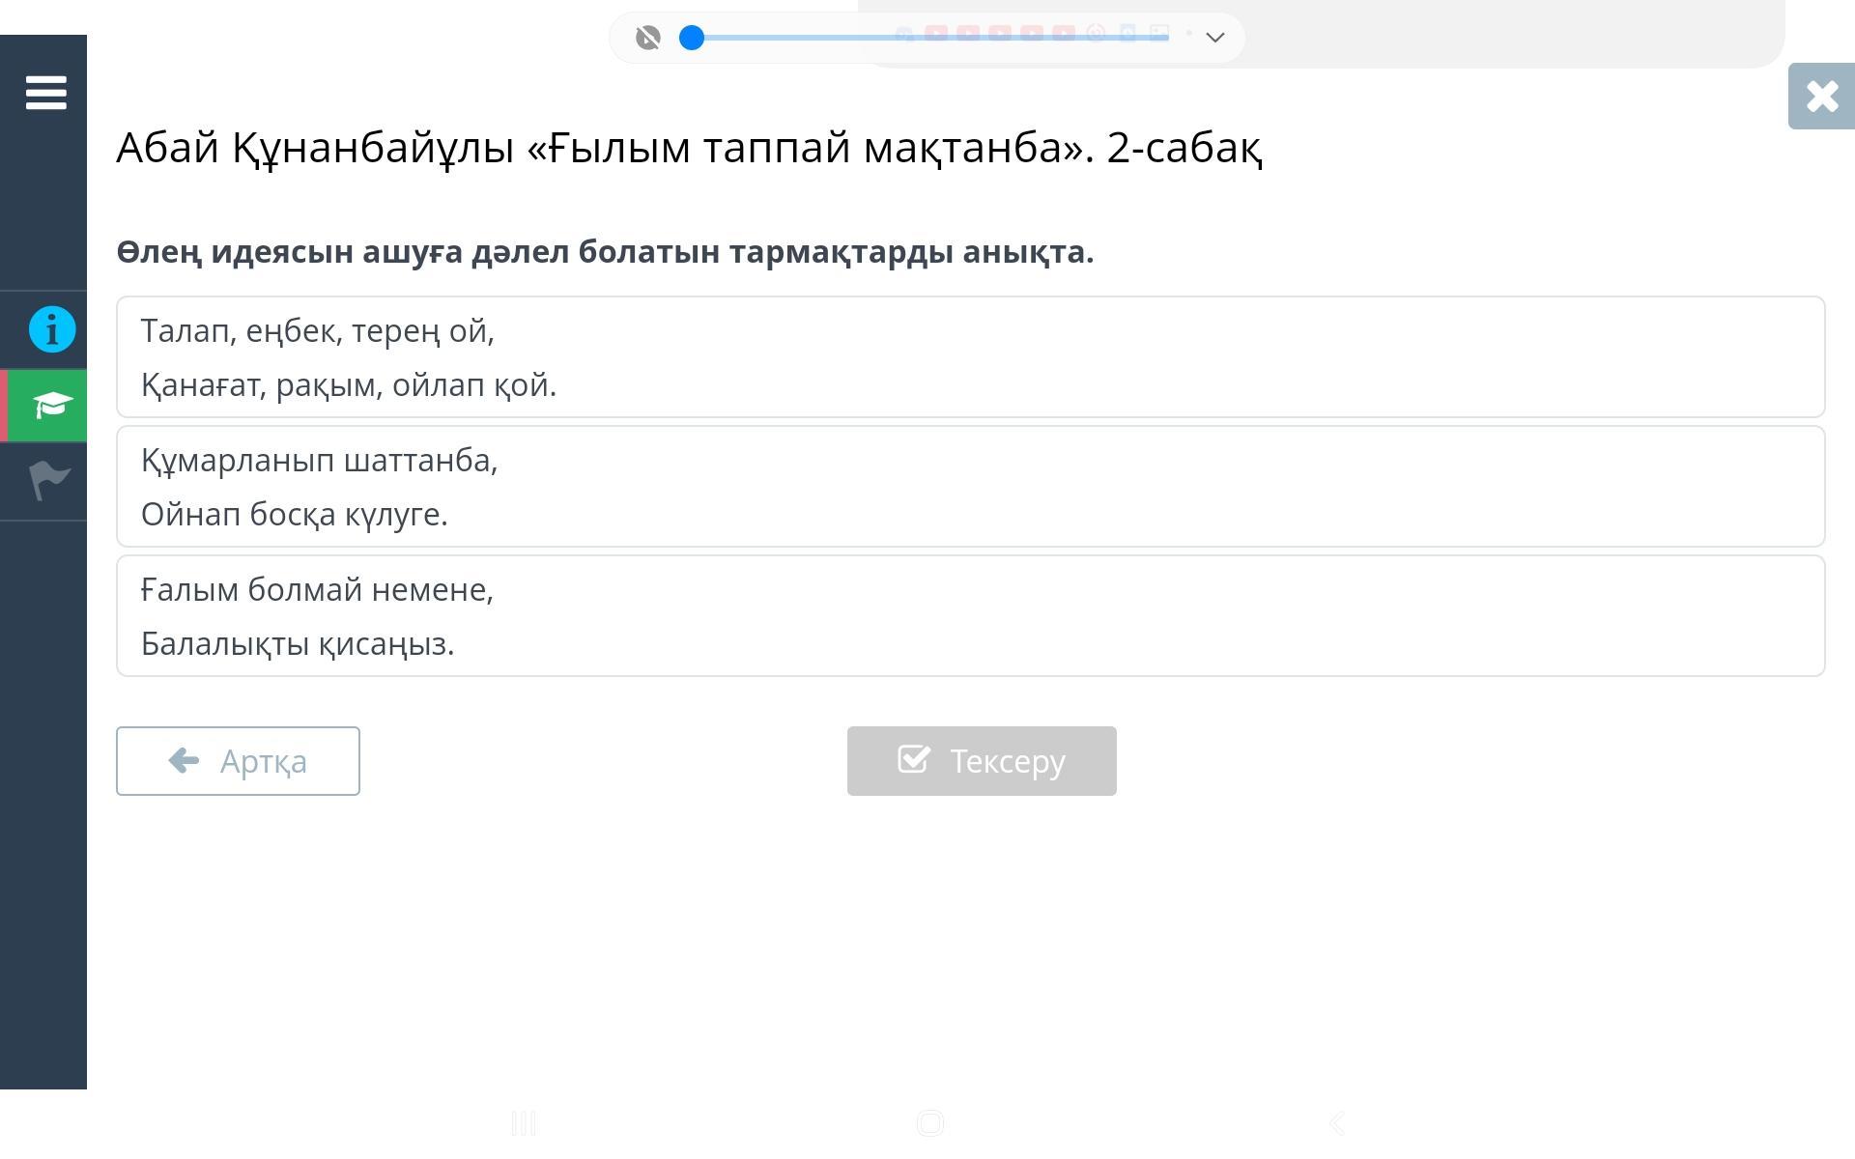Click the lesson title heading
This screenshot has height=1159, width=1855.
pyautogui.click(x=689, y=148)
